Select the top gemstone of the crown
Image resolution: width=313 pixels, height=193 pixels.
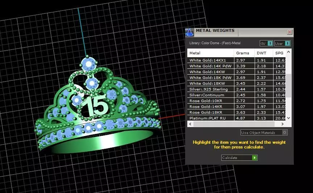click(x=88, y=64)
